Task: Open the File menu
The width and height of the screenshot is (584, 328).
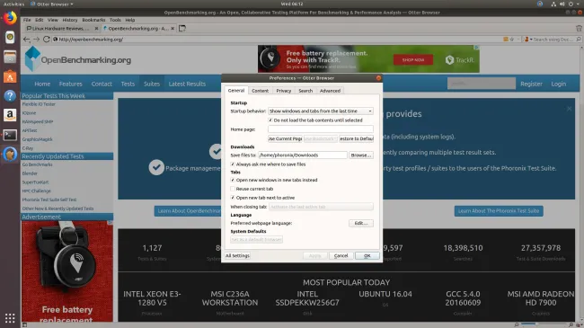Action: click(x=27, y=20)
